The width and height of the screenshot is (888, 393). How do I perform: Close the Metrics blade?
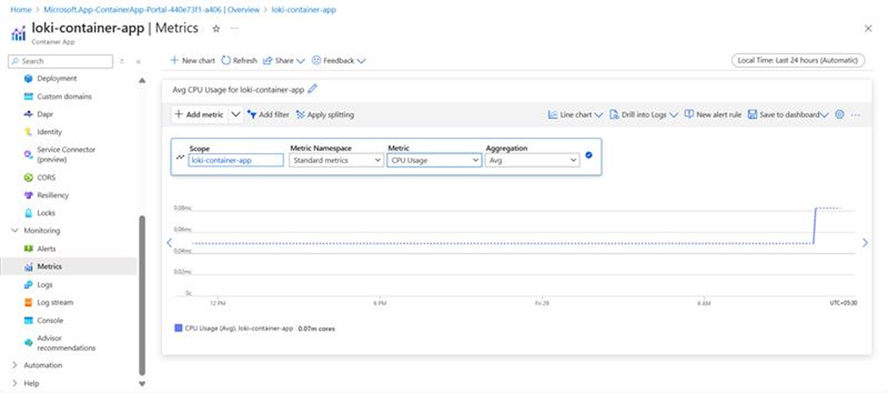868,28
